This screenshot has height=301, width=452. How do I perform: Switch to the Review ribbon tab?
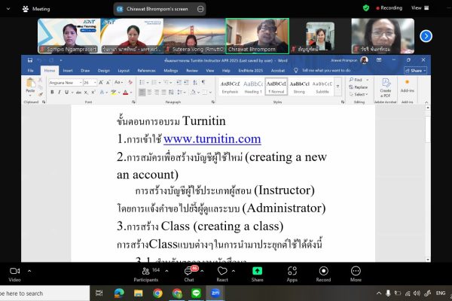tap(192, 71)
